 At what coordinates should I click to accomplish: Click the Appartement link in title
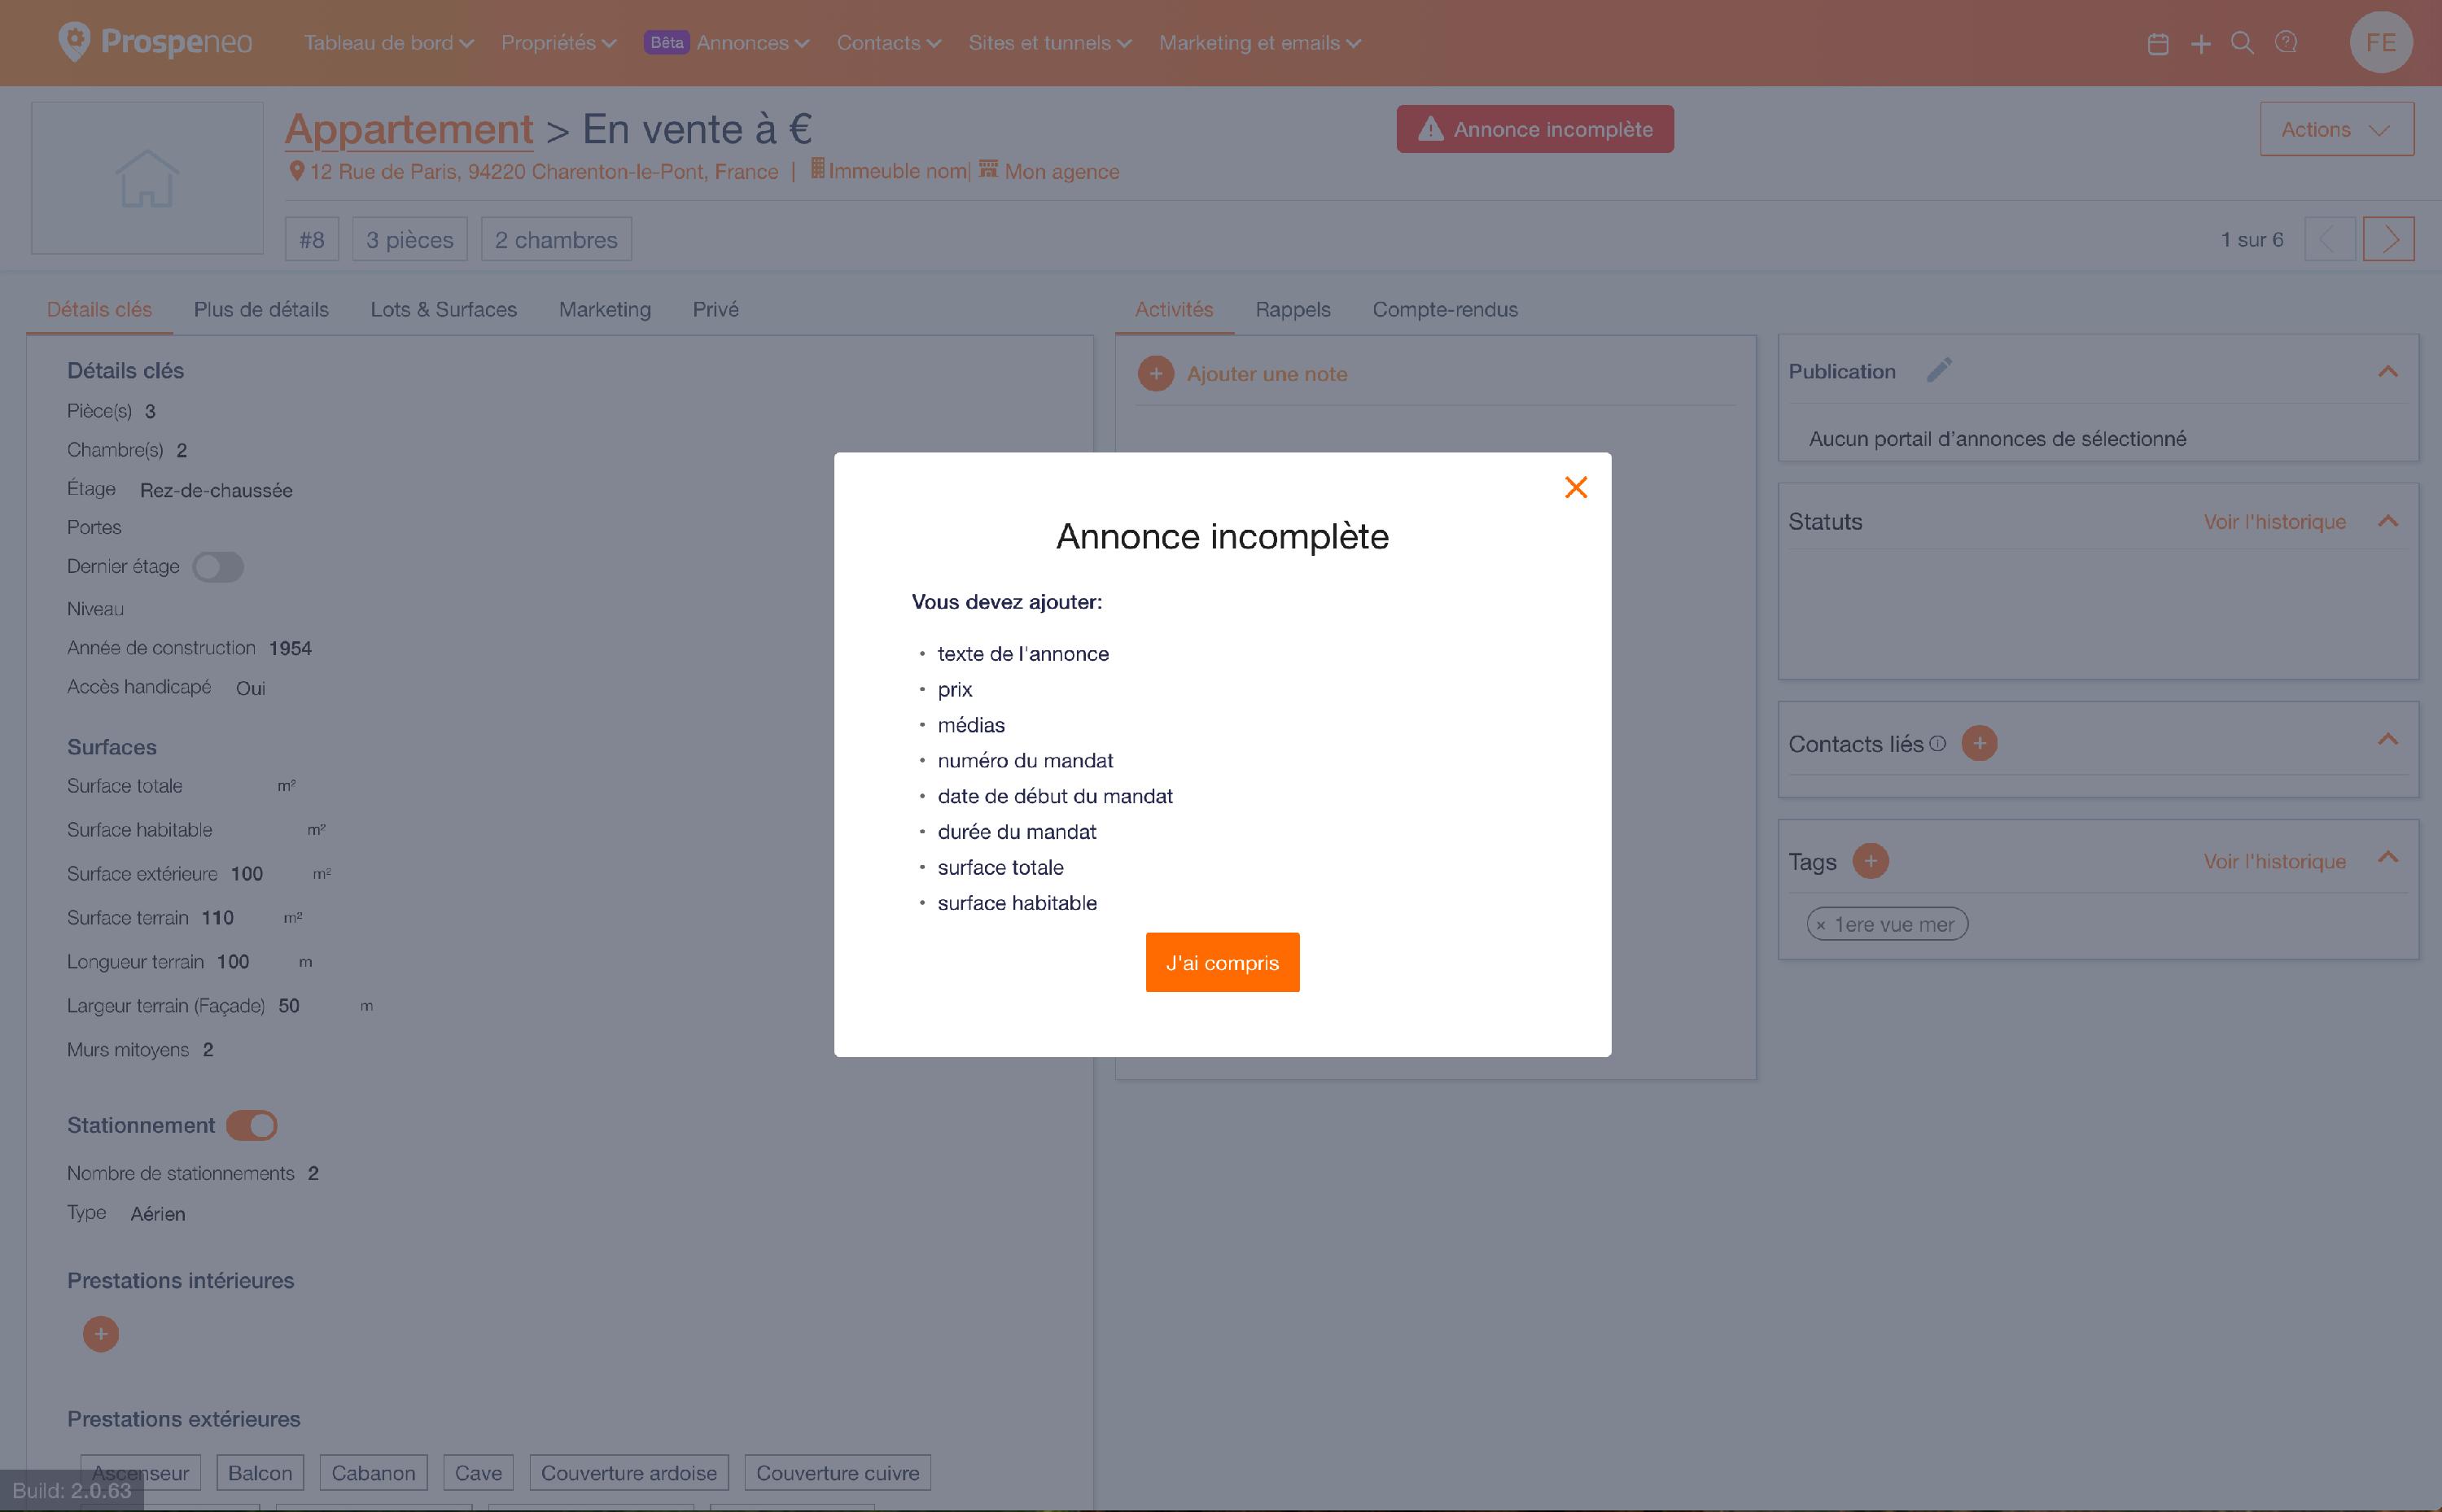[409, 129]
